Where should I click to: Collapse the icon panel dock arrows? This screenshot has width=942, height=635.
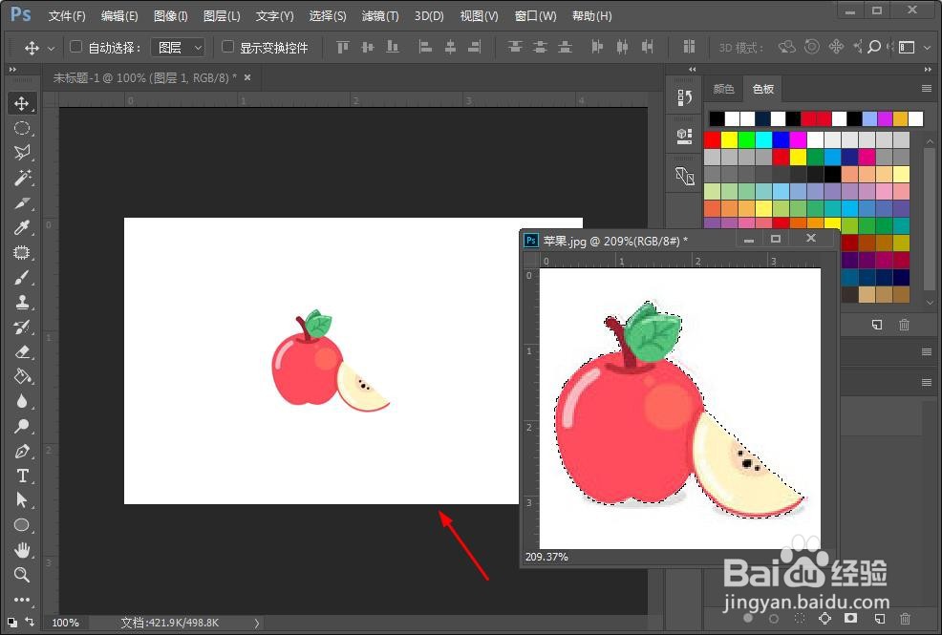692,70
